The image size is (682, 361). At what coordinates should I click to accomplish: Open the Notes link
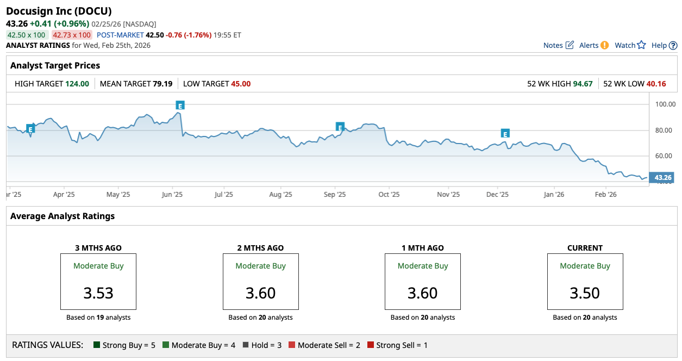553,45
